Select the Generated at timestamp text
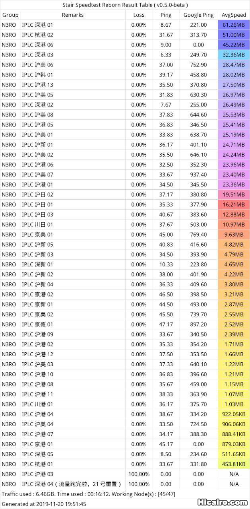 click(44, 504)
